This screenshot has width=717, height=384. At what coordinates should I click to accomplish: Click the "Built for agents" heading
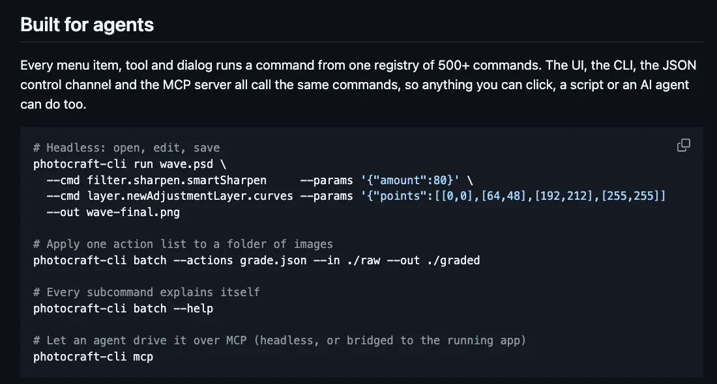click(x=87, y=25)
